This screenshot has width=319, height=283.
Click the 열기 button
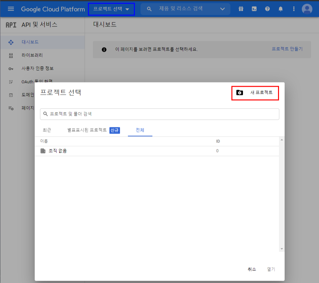click(271, 269)
